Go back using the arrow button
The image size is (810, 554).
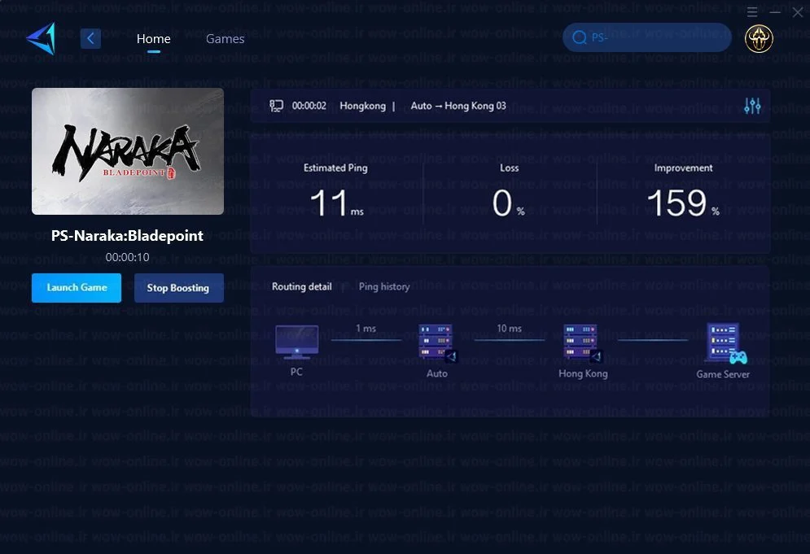90,38
